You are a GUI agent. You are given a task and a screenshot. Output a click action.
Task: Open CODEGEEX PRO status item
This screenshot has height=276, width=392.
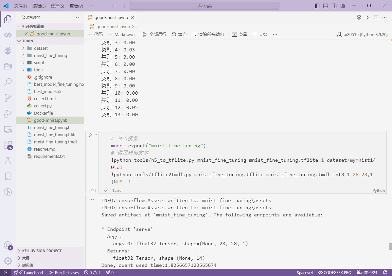click(x=335, y=272)
